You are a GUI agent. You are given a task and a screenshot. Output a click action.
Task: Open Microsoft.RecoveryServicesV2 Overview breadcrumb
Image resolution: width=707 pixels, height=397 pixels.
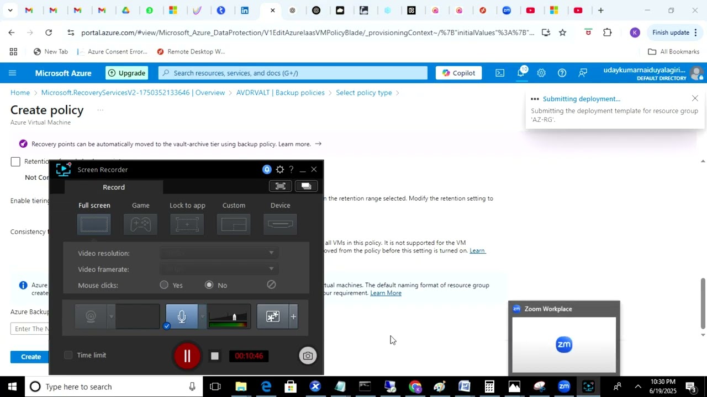133,93
